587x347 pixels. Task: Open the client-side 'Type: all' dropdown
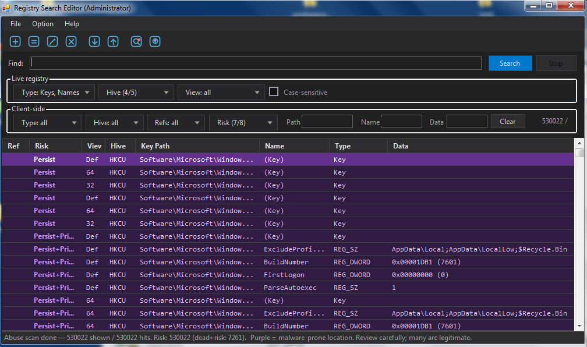(x=48, y=123)
